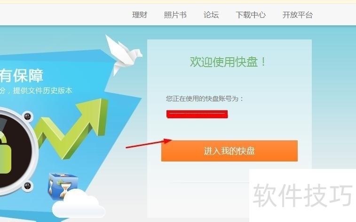
Task: Click the 进入我的快盘 orange button
Action: click(x=229, y=151)
